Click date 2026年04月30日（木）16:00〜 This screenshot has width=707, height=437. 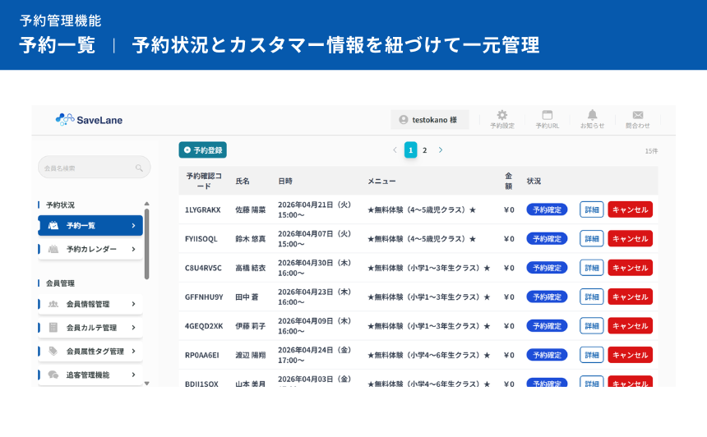pyautogui.click(x=314, y=268)
